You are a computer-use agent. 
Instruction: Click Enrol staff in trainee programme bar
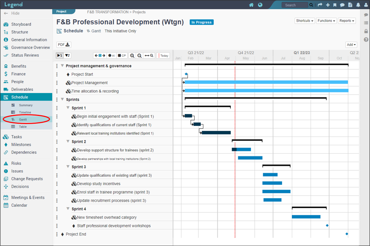point(276,192)
